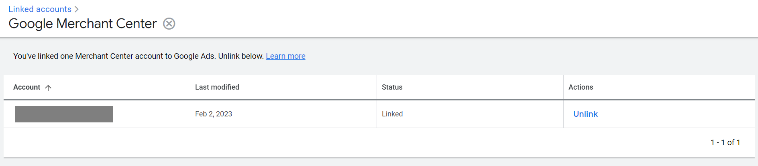Click the Feb 2, 2023 date cell

click(x=214, y=114)
